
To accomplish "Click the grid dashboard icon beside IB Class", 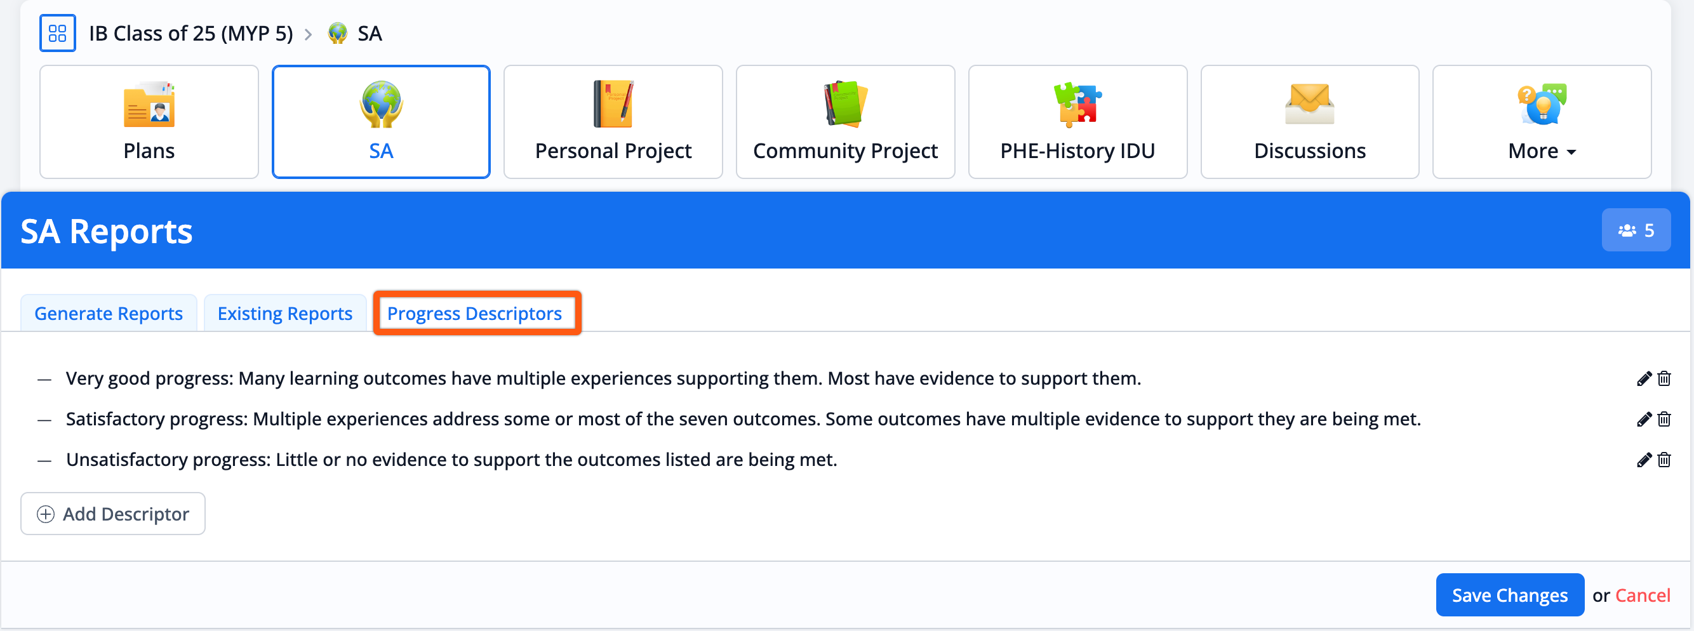I will (58, 33).
